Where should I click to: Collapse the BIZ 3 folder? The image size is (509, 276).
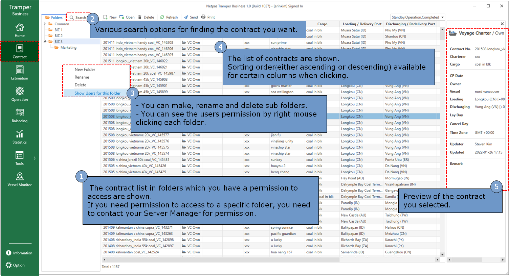point(45,42)
